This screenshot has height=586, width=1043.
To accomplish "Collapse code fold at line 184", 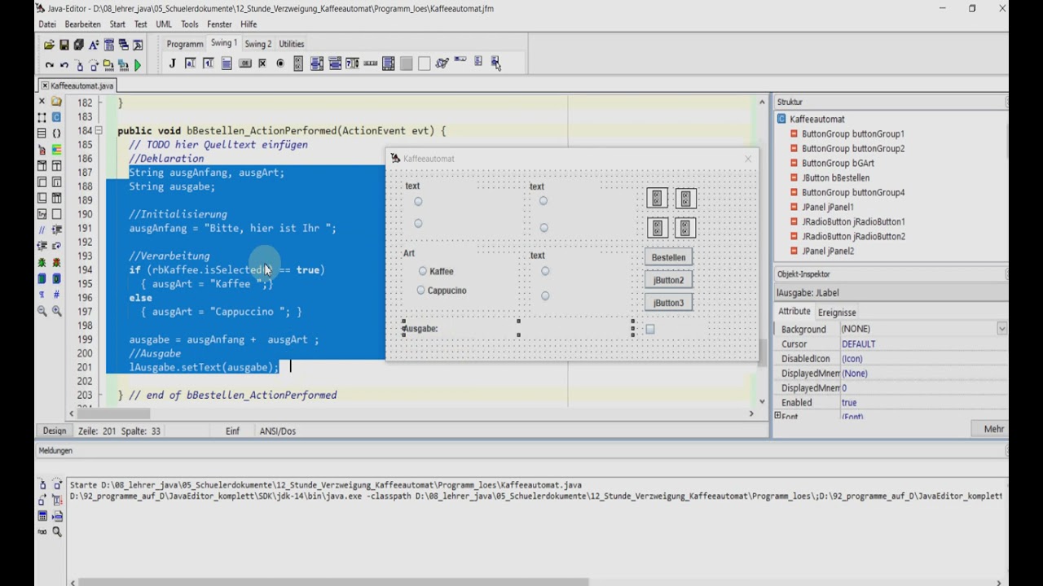I will pos(99,130).
